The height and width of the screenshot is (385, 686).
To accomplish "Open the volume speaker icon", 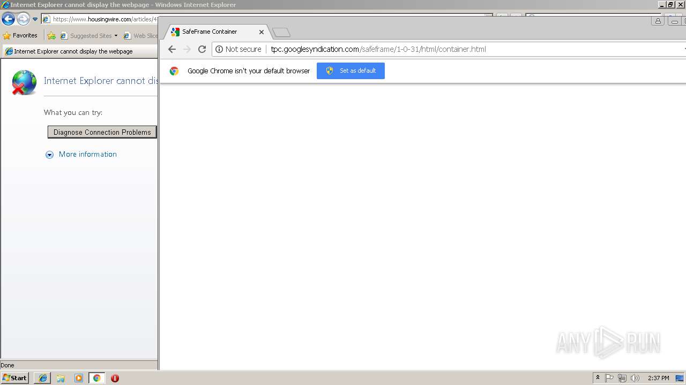I will click(635, 378).
